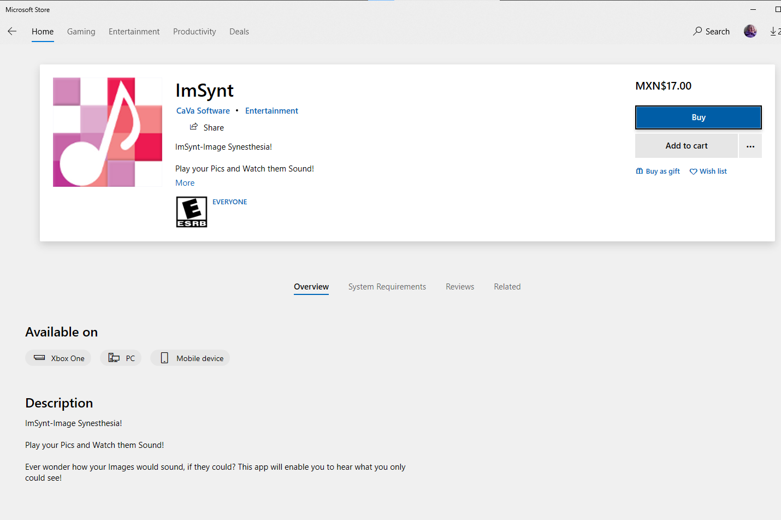The width and height of the screenshot is (781, 520).
Task: Select the Overview section tab
Action: (311, 287)
